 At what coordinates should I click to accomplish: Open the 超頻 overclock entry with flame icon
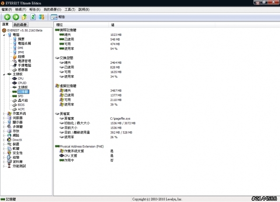pos(21,56)
